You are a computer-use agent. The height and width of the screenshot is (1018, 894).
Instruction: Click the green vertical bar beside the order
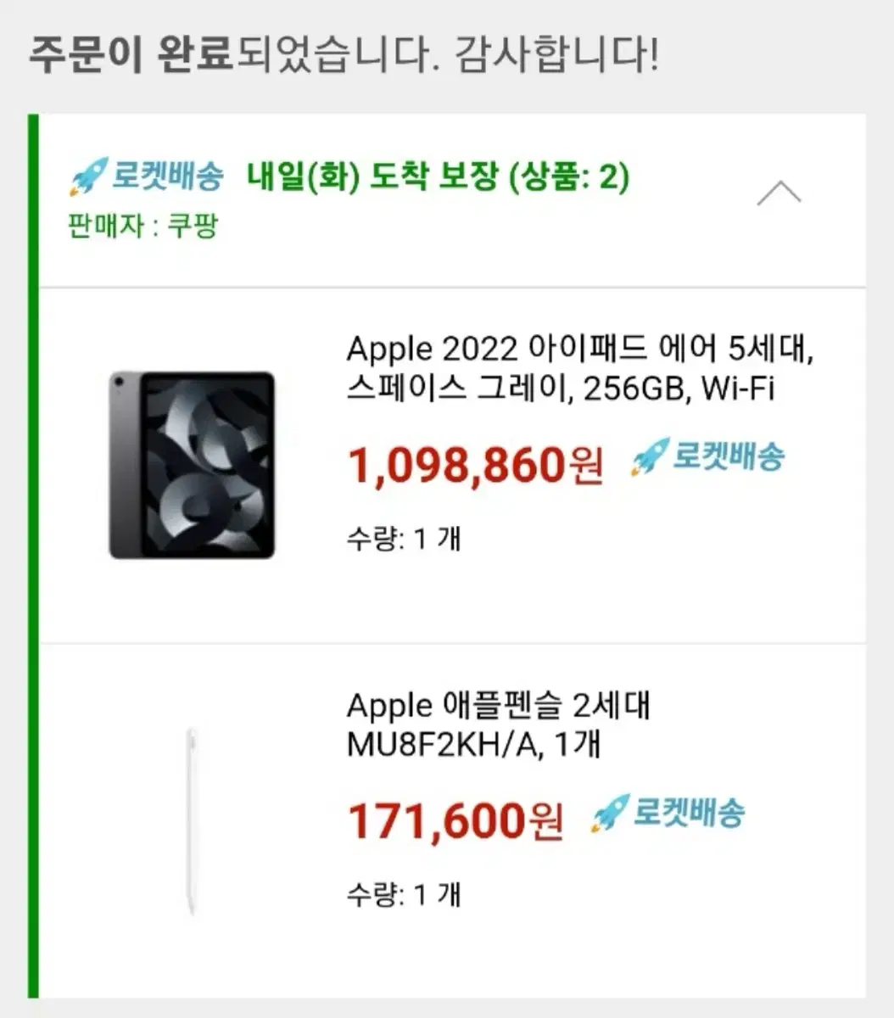click(33, 556)
